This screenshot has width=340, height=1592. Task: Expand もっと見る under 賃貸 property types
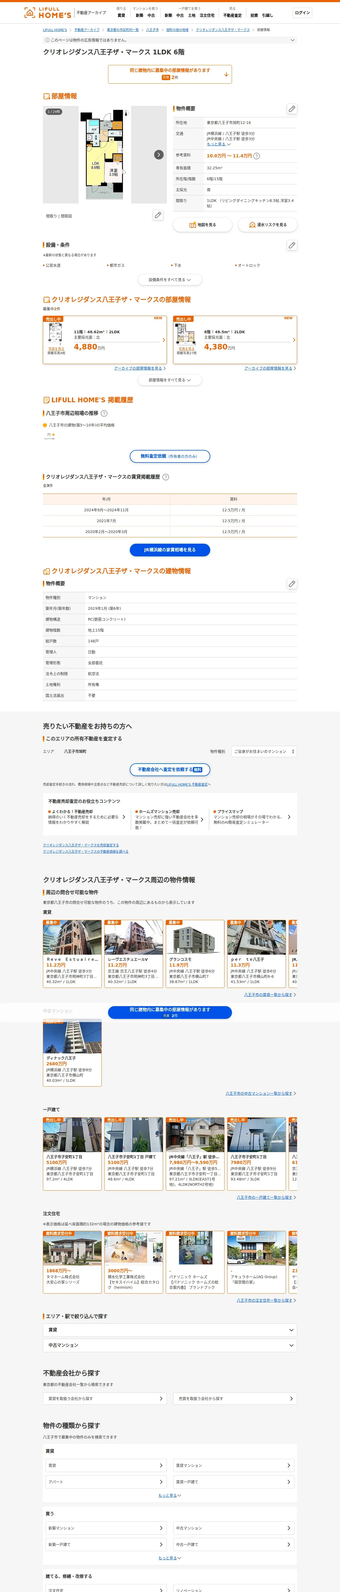170,1496
